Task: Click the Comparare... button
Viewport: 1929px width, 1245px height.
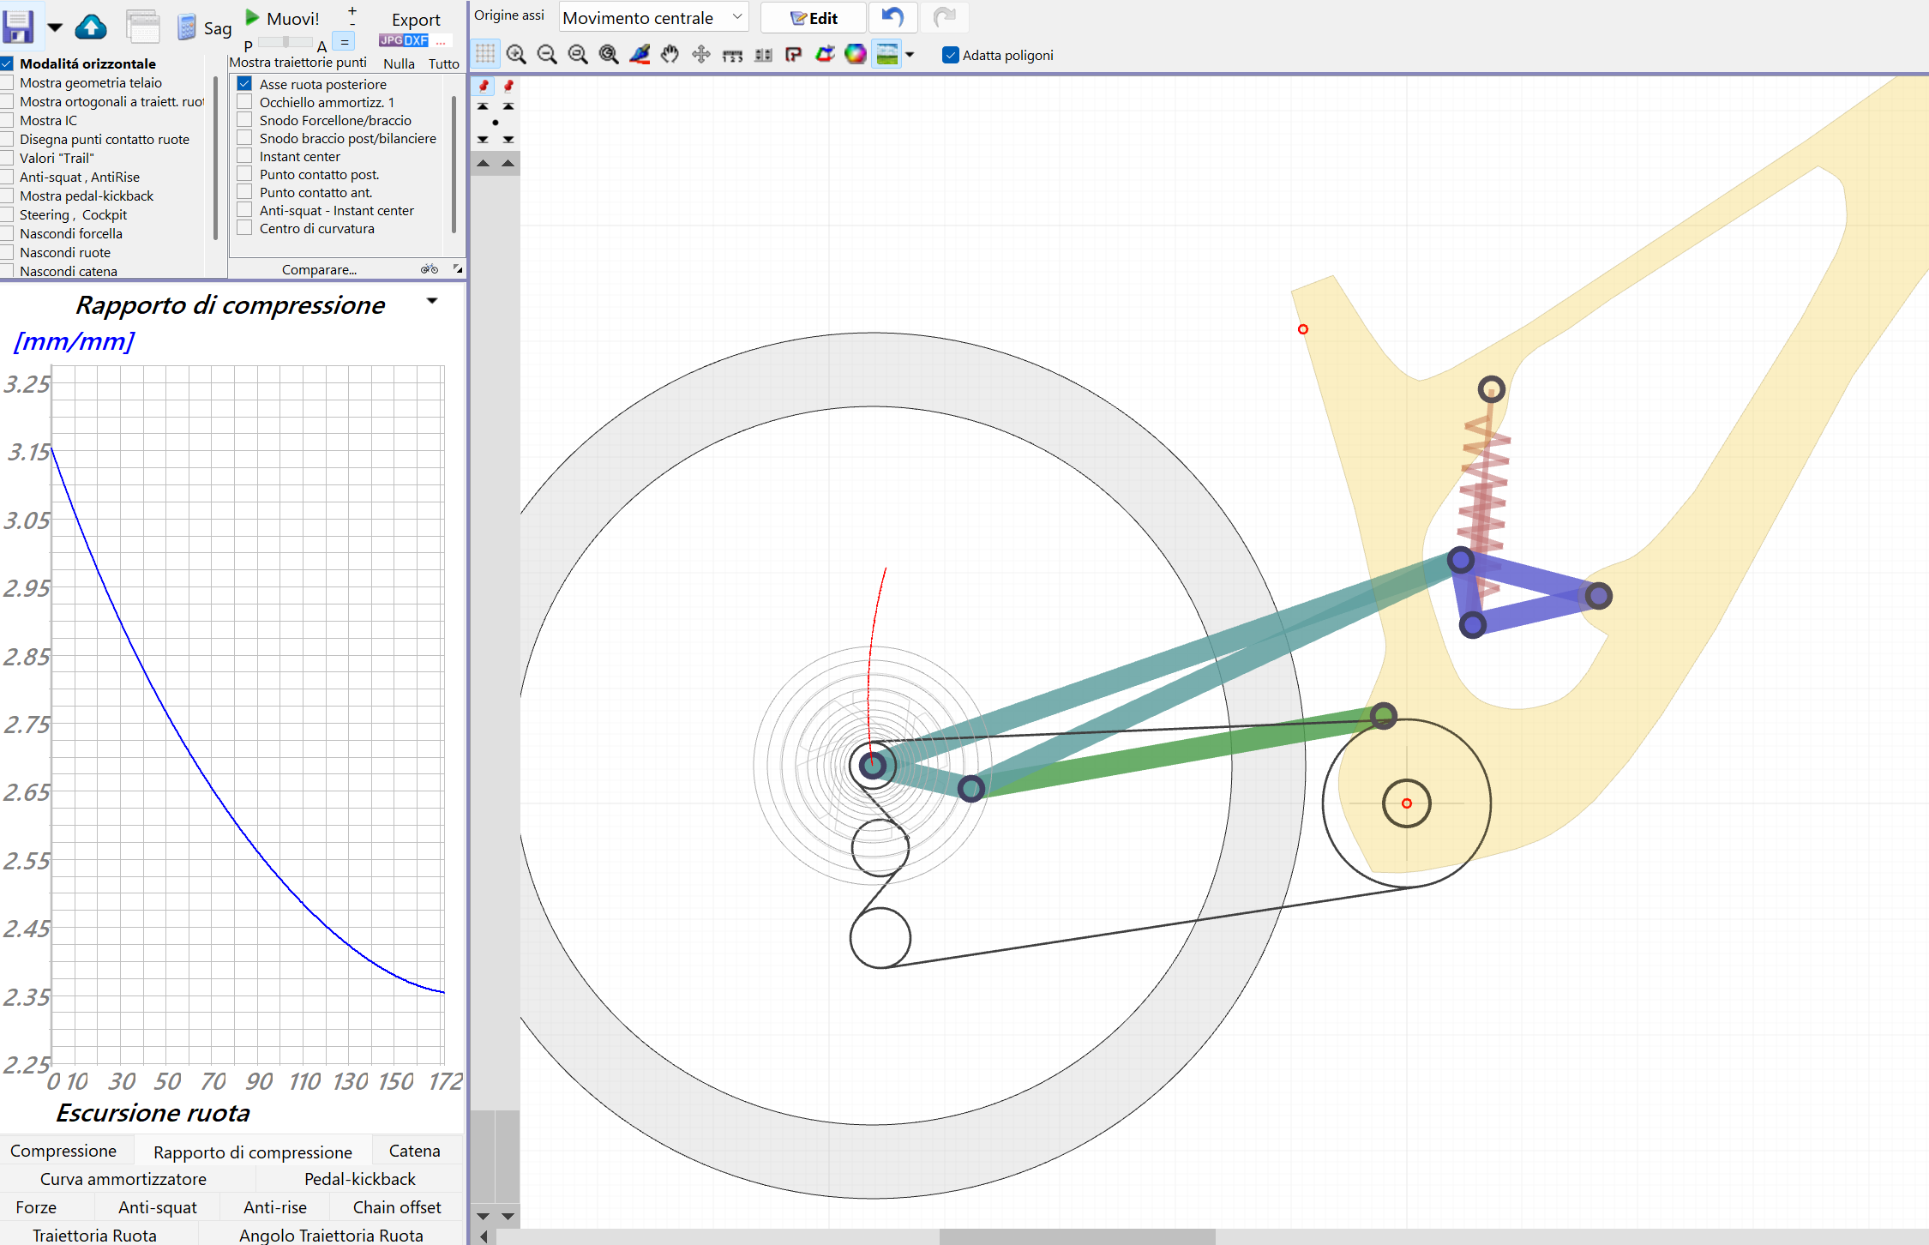Action: coord(319,269)
